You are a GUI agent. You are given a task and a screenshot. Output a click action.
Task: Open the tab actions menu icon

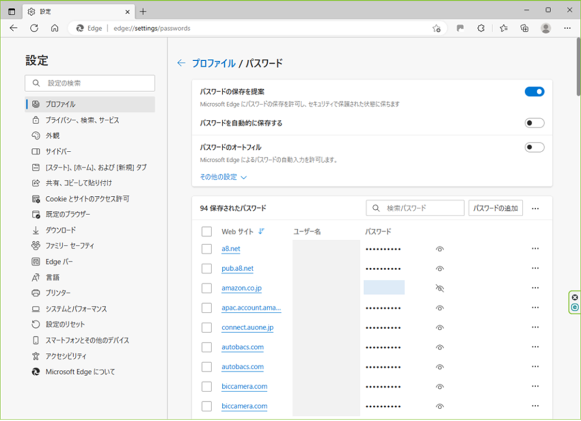(x=11, y=11)
